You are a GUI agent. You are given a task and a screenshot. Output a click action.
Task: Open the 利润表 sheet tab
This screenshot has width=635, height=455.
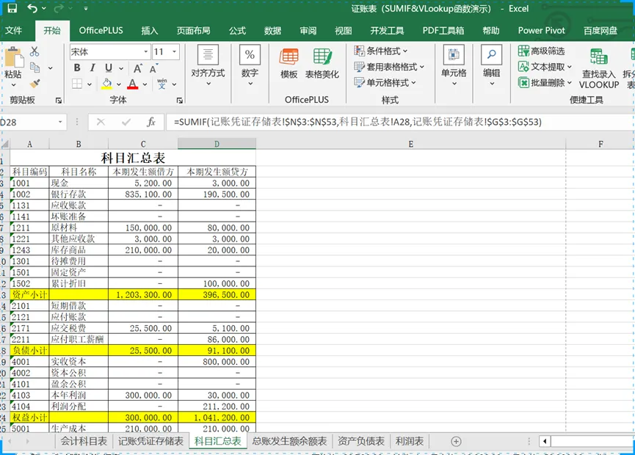click(410, 441)
